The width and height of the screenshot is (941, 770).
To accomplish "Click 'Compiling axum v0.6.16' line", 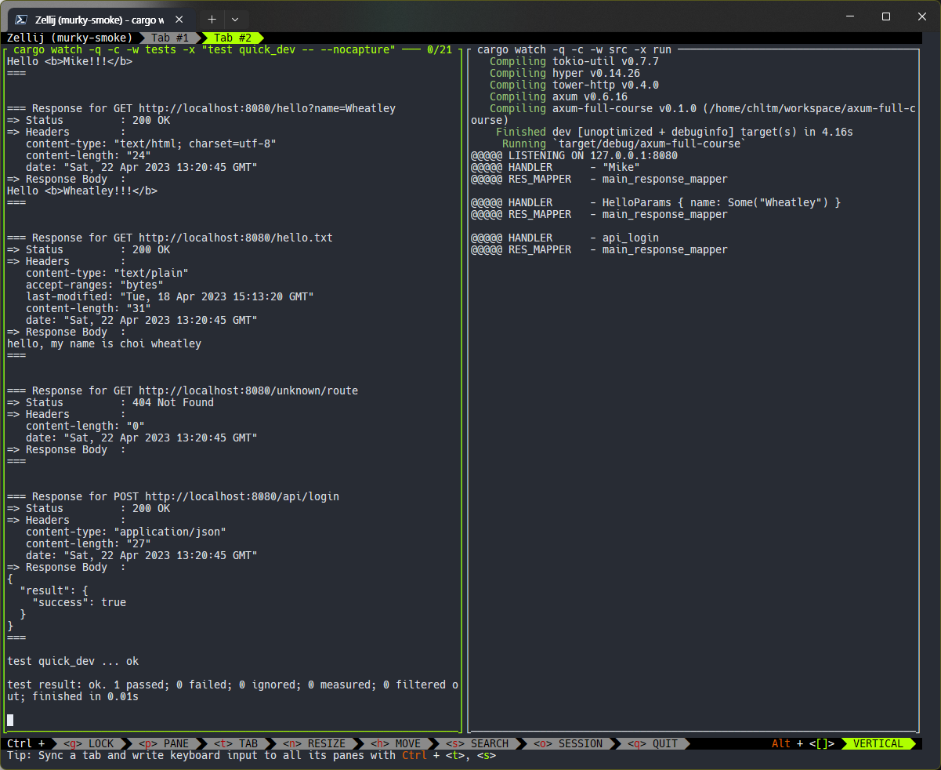I will (559, 96).
